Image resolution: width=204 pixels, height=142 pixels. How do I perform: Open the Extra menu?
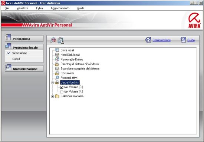pyautogui.click(x=39, y=8)
